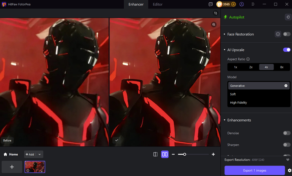Open the user account profile icon
Viewport: 292px width, 176px height.
[x=241, y=4]
